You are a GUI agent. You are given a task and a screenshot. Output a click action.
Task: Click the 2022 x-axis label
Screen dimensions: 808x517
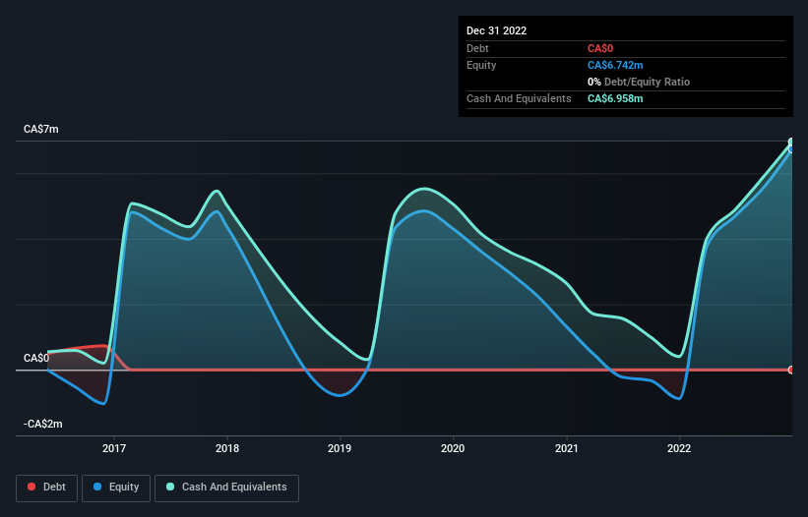[679, 448]
